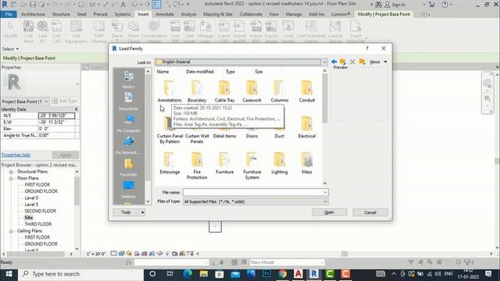The width and height of the screenshot is (500, 281).
Task: Select the Site floor plan
Action: point(29,218)
